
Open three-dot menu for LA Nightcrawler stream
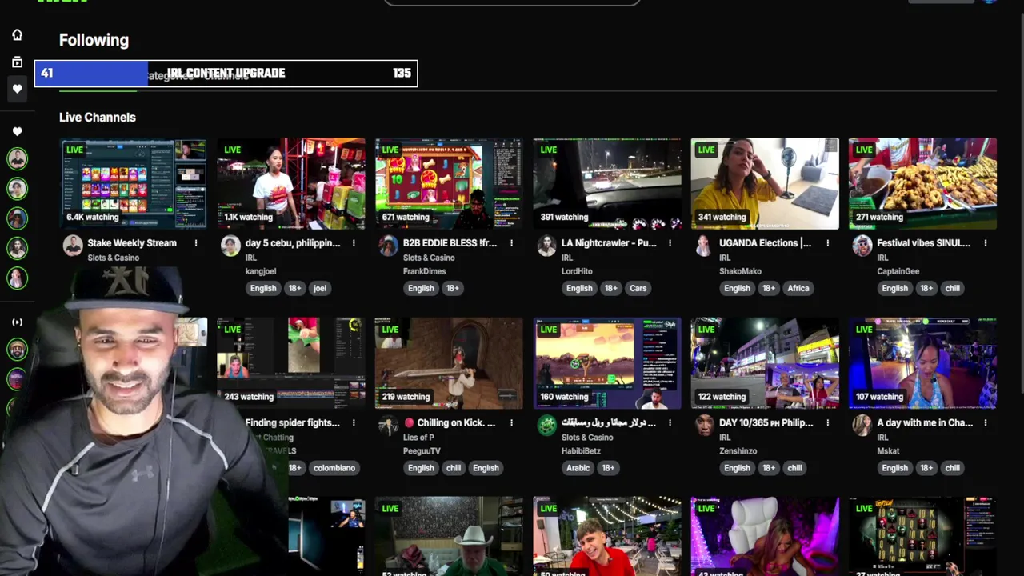[670, 243]
